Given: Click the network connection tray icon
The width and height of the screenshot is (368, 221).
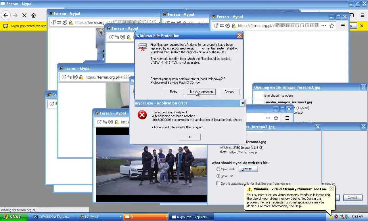Looking at the screenshot, I should coord(341,217).
